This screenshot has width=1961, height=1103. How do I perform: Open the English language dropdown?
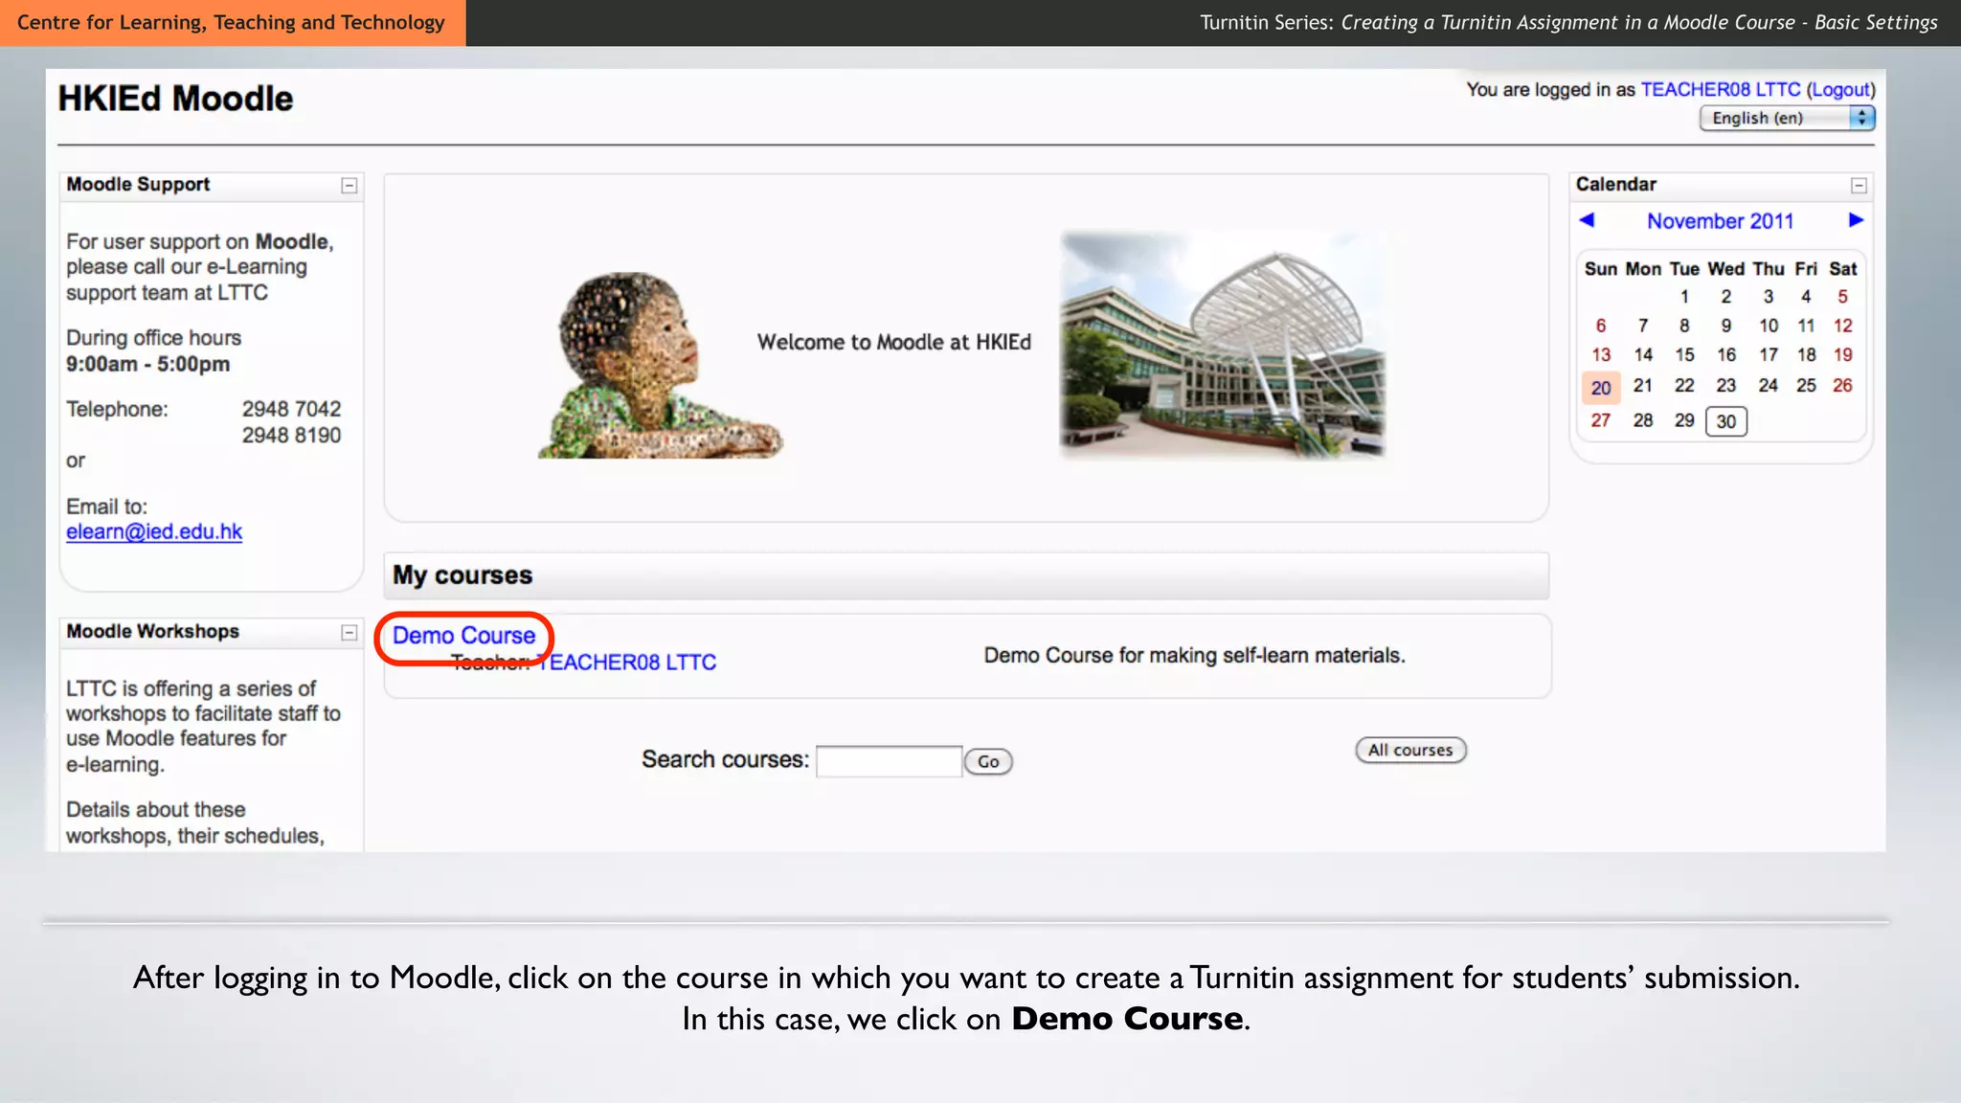click(1786, 118)
